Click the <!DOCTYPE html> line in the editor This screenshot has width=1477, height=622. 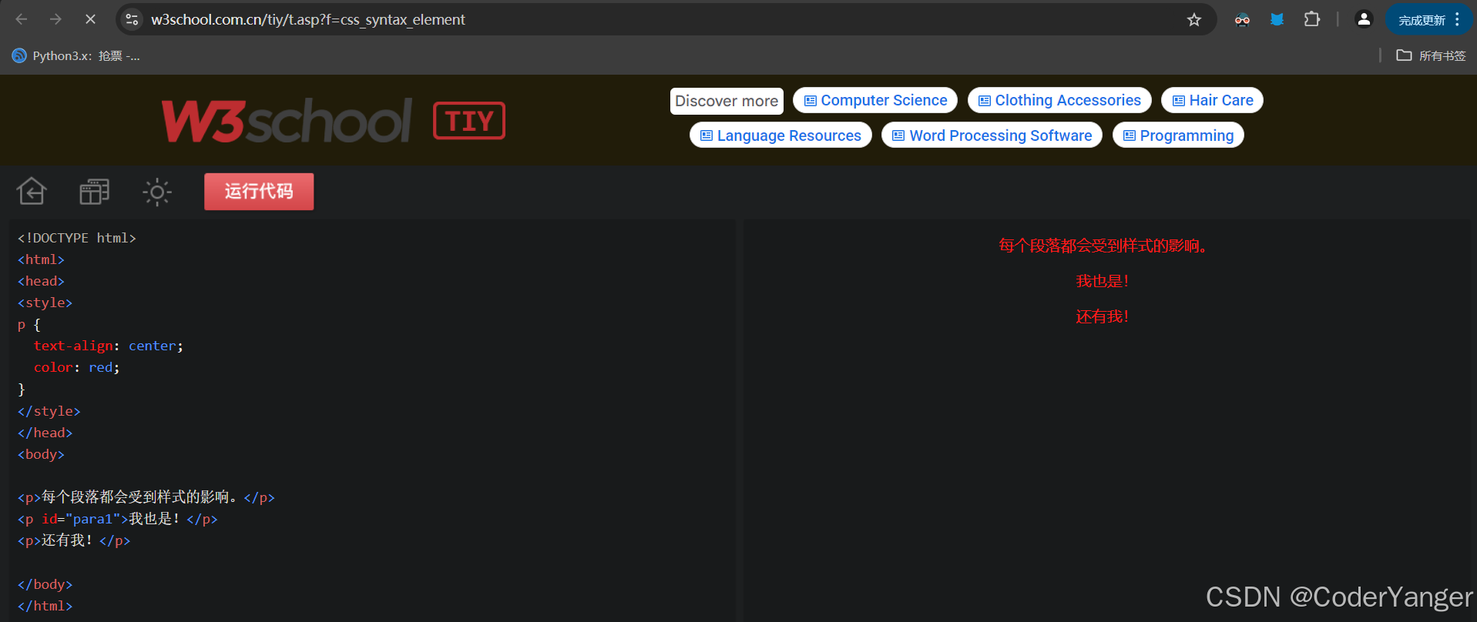click(x=77, y=238)
